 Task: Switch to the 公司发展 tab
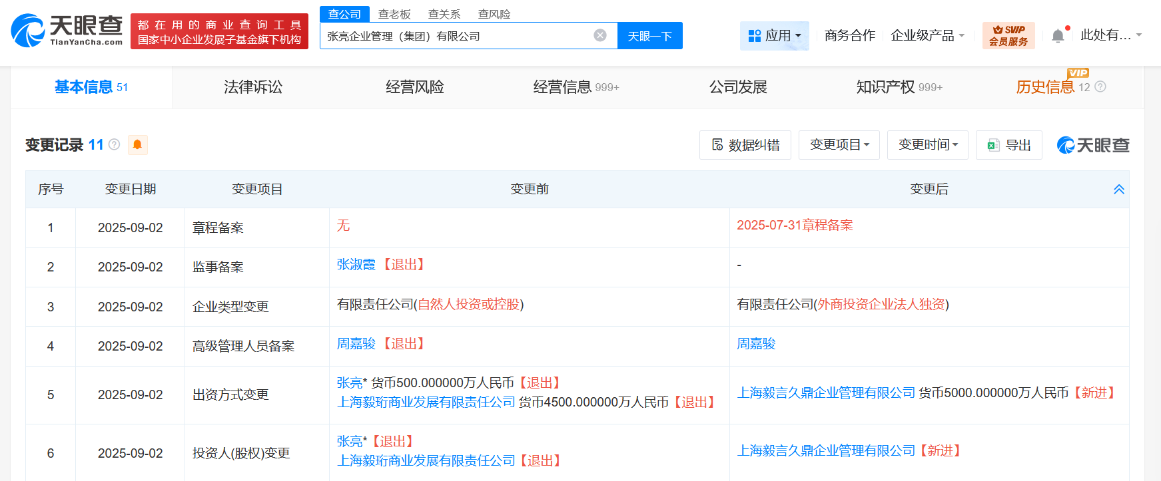[x=738, y=87]
